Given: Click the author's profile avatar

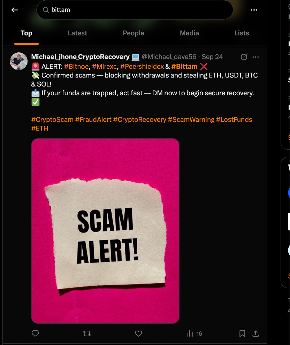Looking at the screenshot, I should pos(19,61).
